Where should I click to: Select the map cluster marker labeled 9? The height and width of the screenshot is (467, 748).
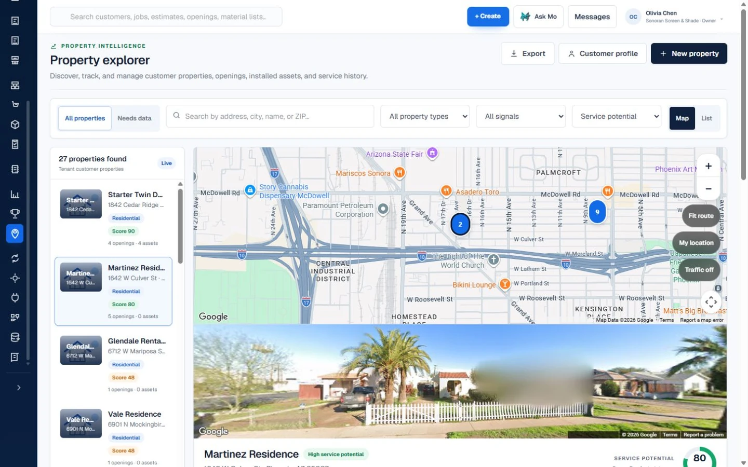pyautogui.click(x=597, y=212)
